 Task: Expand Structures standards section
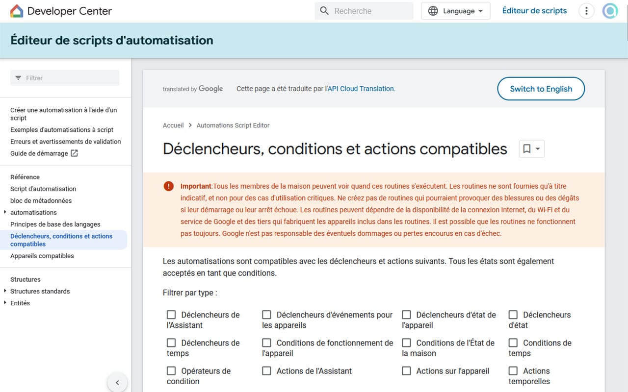[x=5, y=291]
